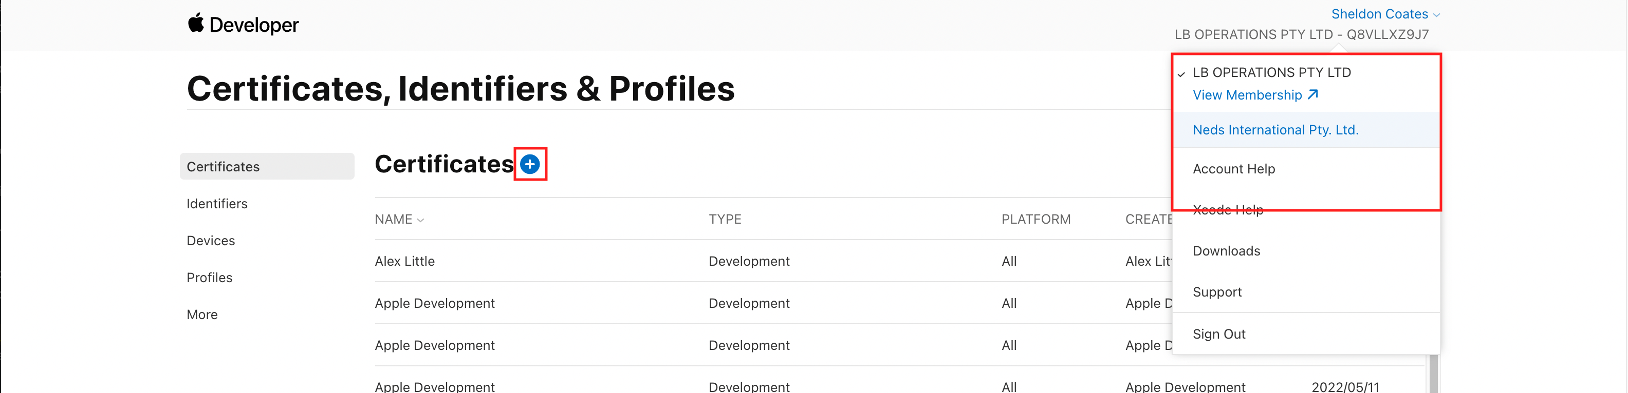1628x393 pixels.
Task: Open the Sheldon Coates account dropdown
Action: point(1385,14)
